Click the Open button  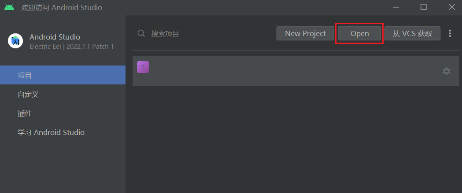359,33
